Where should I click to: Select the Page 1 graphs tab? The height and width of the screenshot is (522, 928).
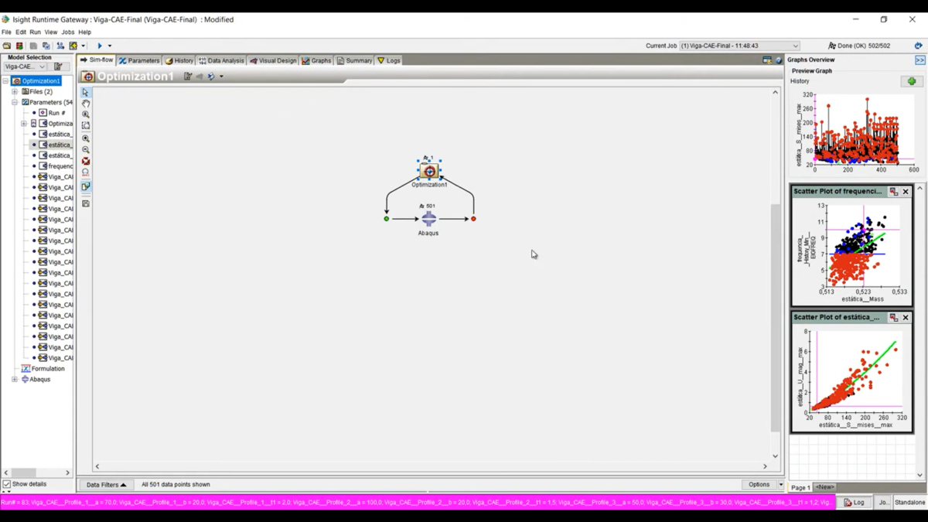(x=800, y=488)
